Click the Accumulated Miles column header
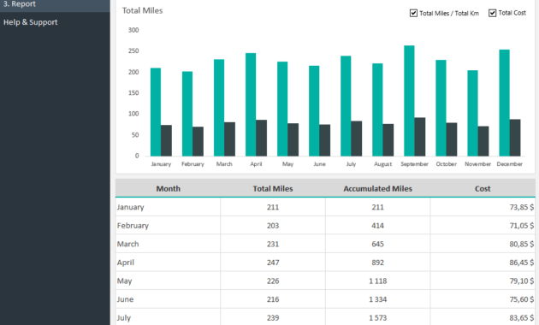The image size is (539, 325). click(x=377, y=189)
